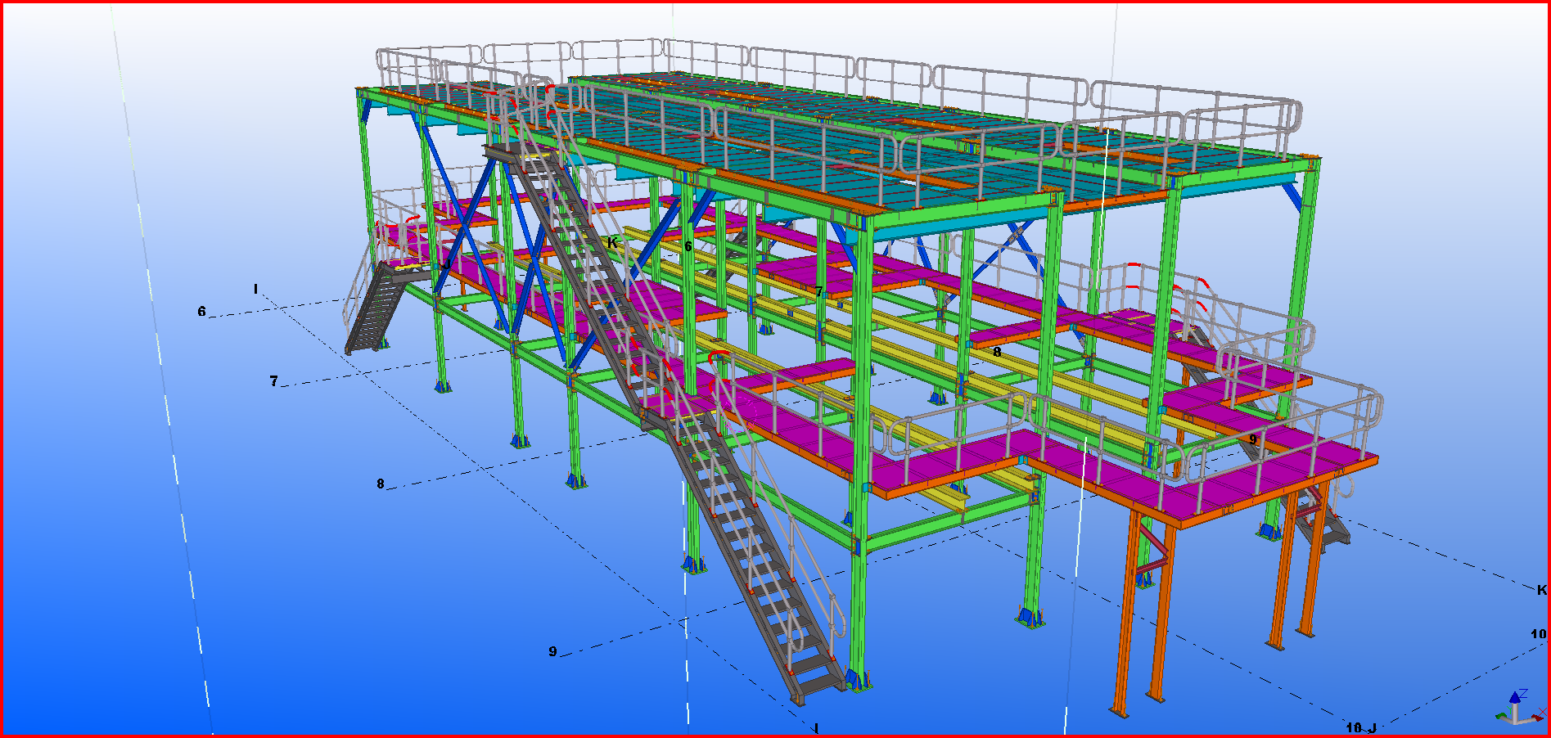Viewport: 1551px width, 738px height.
Task: Click the XYZ coordinate axis indicator
Action: [1517, 709]
